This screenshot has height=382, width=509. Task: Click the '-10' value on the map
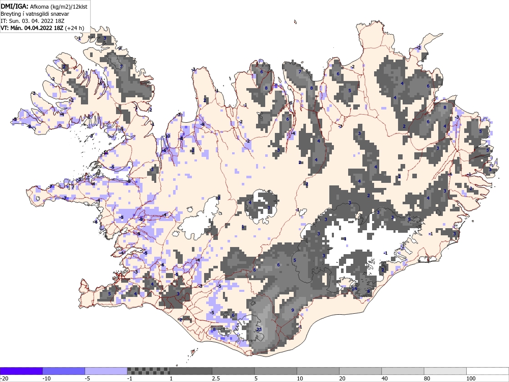pyautogui.click(x=167, y=136)
